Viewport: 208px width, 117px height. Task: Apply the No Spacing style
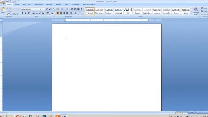(x=99, y=11)
